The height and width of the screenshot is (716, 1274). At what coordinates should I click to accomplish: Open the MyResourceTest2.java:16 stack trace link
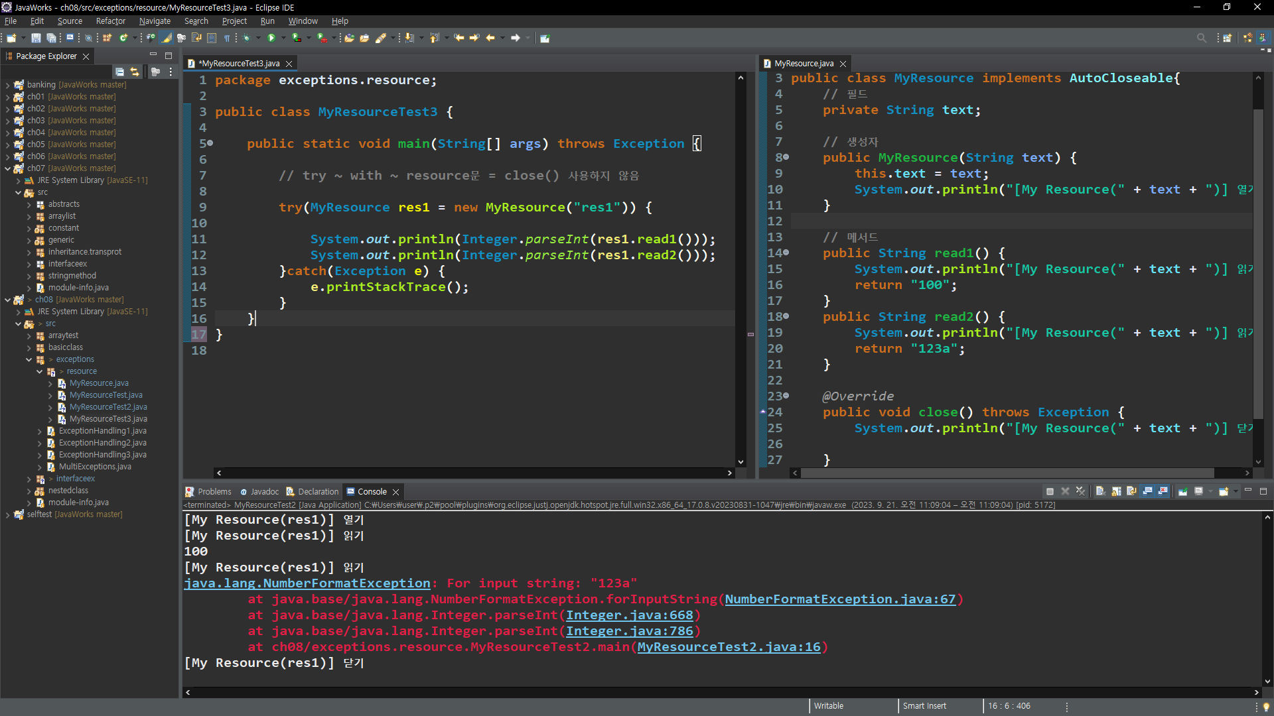[x=729, y=647]
